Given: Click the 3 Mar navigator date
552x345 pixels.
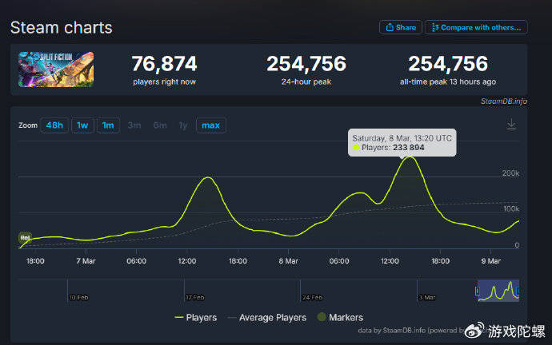Looking at the screenshot, I should click(x=427, y=298).
